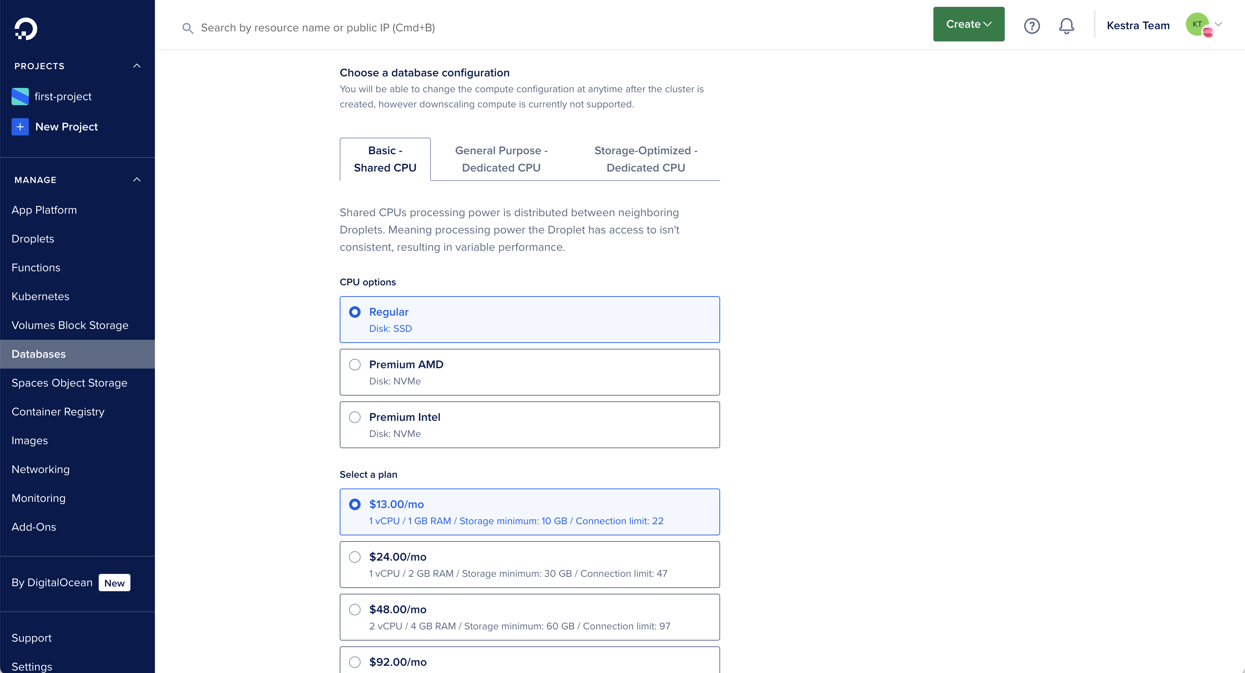
Task: Choose the $24.00/mo plan
Action: (529, 564)
